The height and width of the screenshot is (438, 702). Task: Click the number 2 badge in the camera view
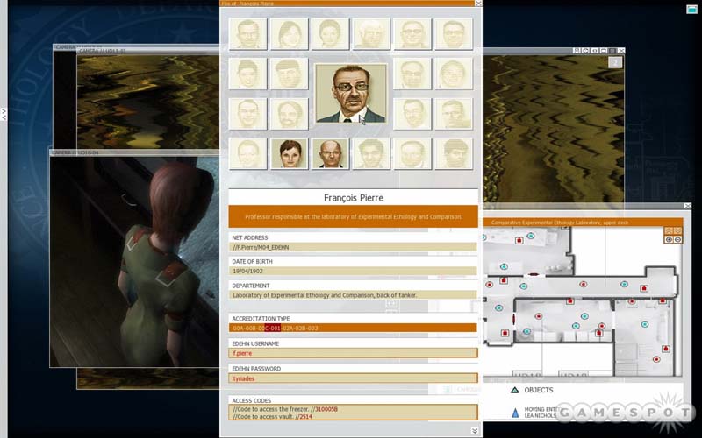tap(615, 62)
